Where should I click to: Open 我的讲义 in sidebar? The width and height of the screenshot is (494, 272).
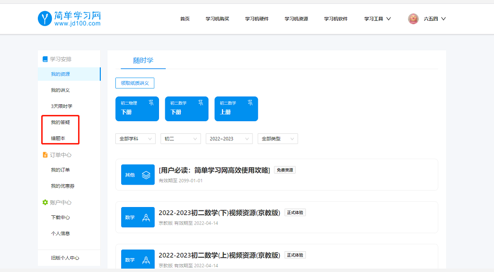[60, 90]
